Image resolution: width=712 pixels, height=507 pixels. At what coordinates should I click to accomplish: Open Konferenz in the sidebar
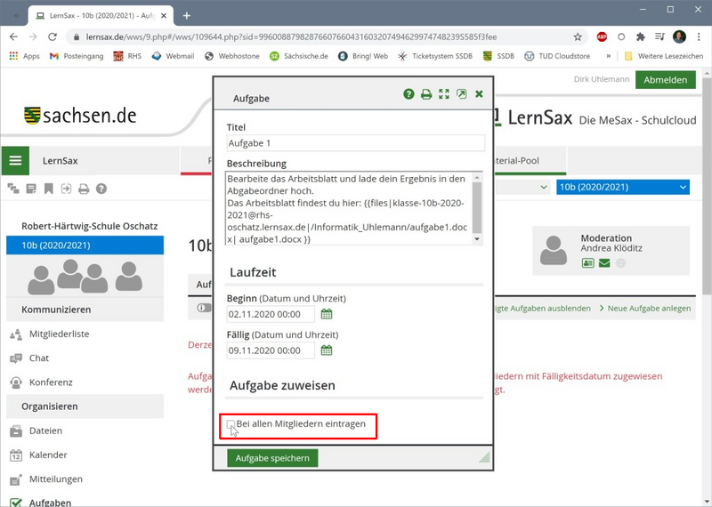51,382
